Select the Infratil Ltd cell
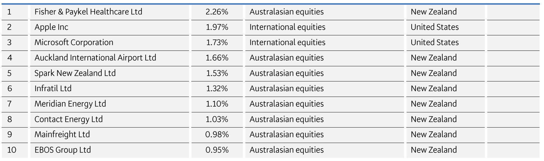This screenshot has height=161, width=544. 53,88
